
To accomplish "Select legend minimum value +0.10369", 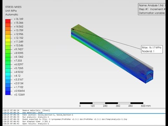I will tap(19, 94).
